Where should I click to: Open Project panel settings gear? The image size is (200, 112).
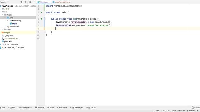(30, 2)
